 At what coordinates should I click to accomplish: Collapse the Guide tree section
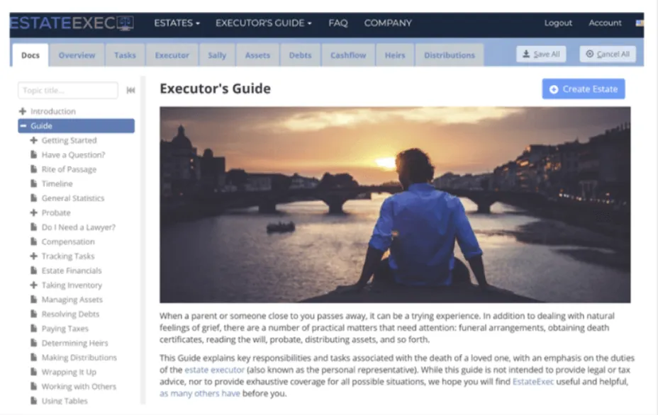(23, 126)
